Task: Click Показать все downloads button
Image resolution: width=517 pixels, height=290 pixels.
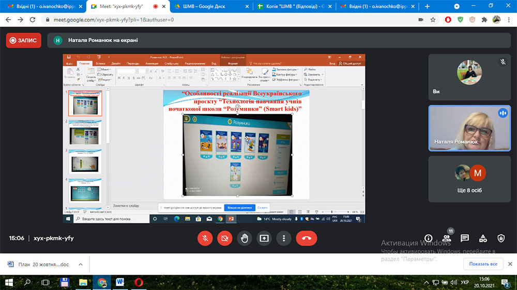Action: tap(483, 264)
